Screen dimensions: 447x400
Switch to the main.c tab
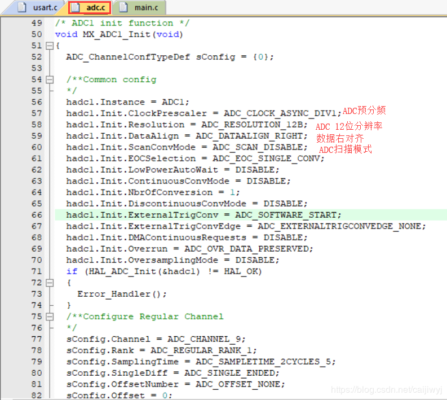click(x=140, y=7)
